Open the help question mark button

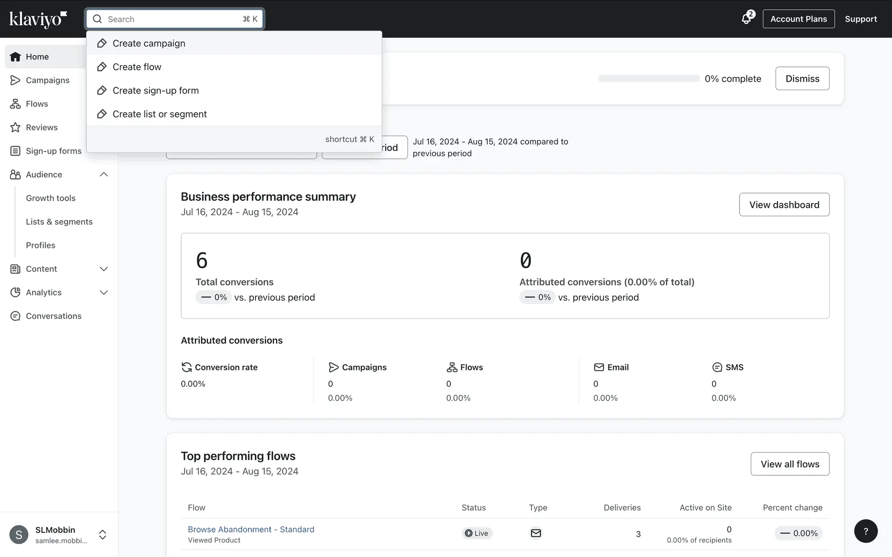click(866, 531)
